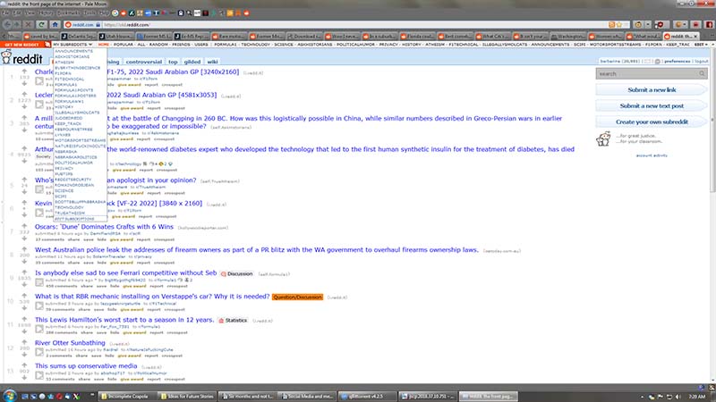The height and width of the screenshot is (402, 716).
Task: Click the taskbar clock showing 7:20 AM
Action: pos(696,397)
